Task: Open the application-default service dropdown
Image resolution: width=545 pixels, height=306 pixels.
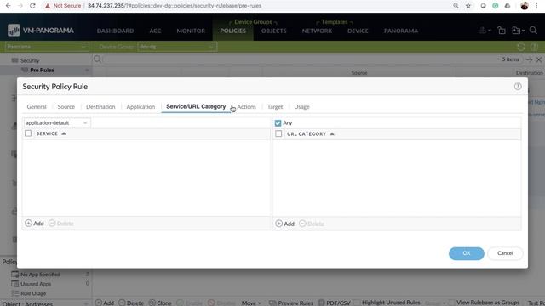Action: pyautogui.click(x=57, y=122)
